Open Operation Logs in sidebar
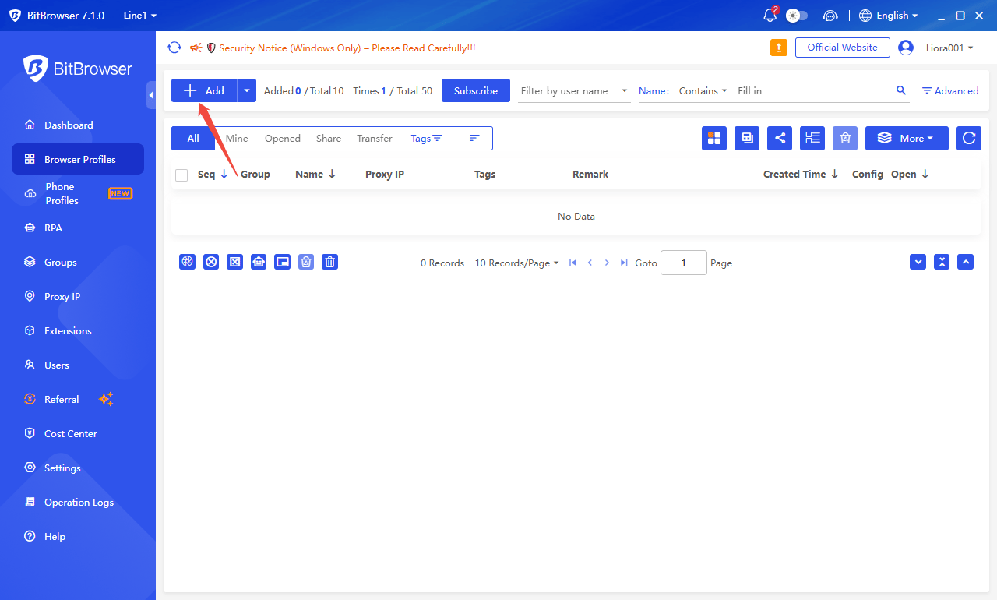This screenshot has height=600, width=997. [78, 502]
